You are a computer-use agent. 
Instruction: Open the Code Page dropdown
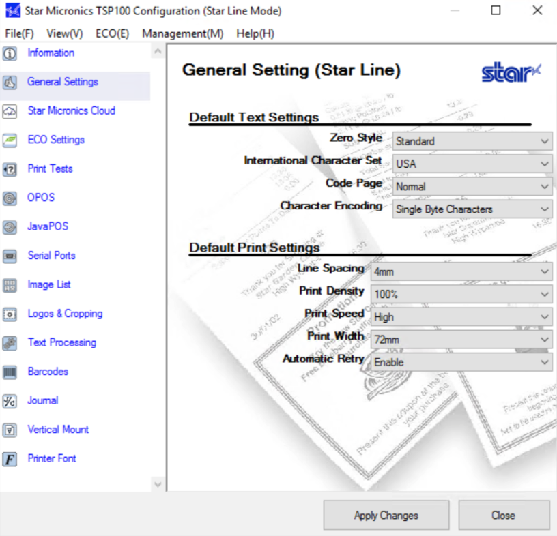coord(472,187)
